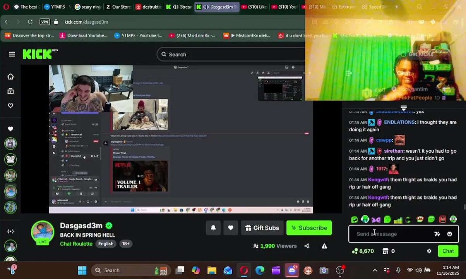Screen dimensions: 466x279
Task: Go back in browser
Action: pyautogui.click(x=6, y=22)
